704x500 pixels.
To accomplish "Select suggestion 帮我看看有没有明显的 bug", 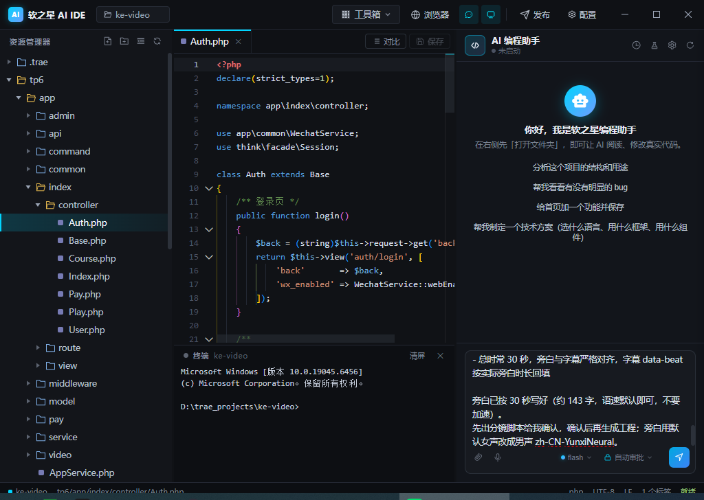I will pos(580,187).
